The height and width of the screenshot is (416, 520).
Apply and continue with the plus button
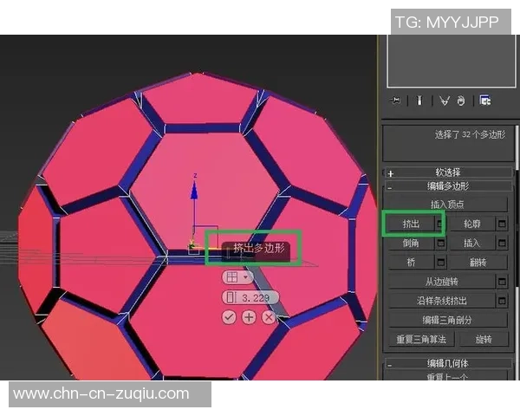249,317
